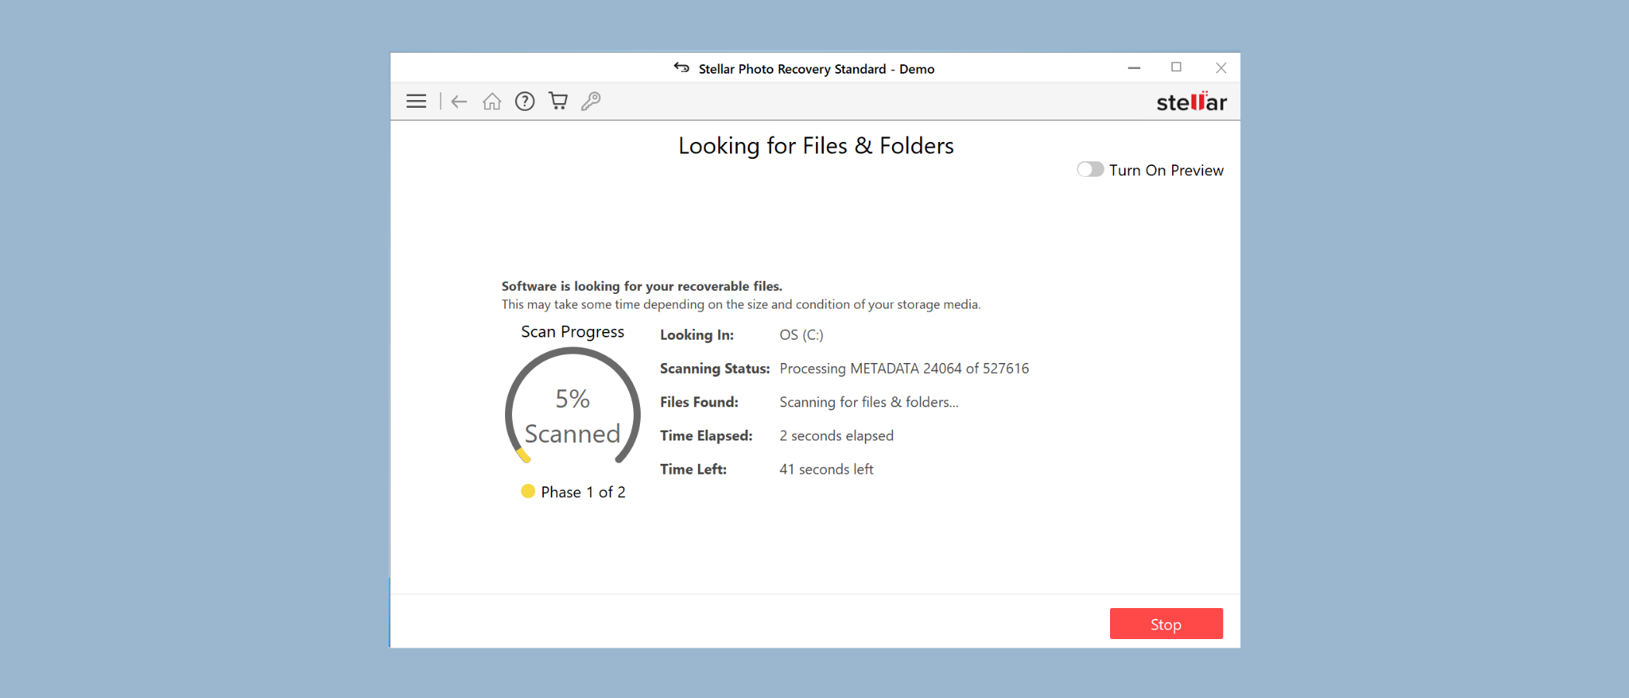Click 'Scanning for files & folders...' text

coord(869,403)
